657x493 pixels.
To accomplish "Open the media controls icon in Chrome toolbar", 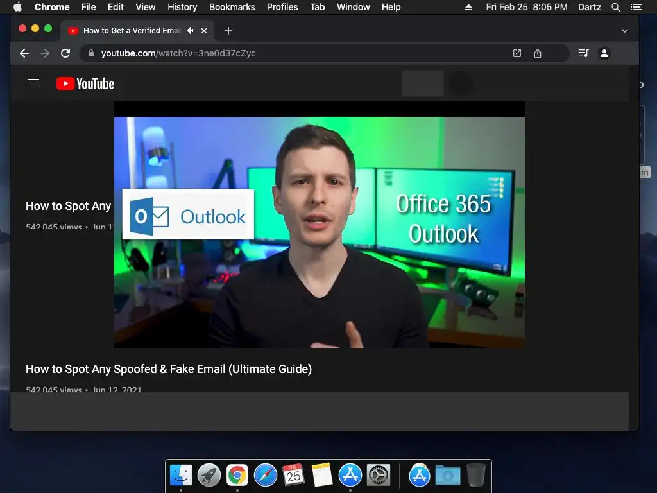I will [x=583, y=53].
